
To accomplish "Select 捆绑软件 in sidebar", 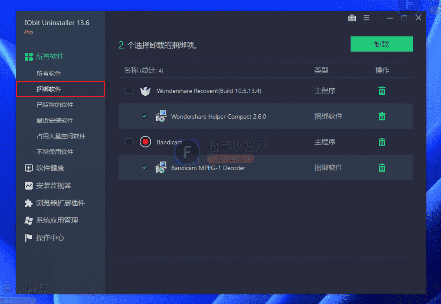I will [60, 89].
